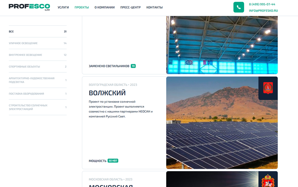The width and height of the screenshot is (298, 187).
Task: Click the sports hall ceiling lights photo
Action: (222, 45)
